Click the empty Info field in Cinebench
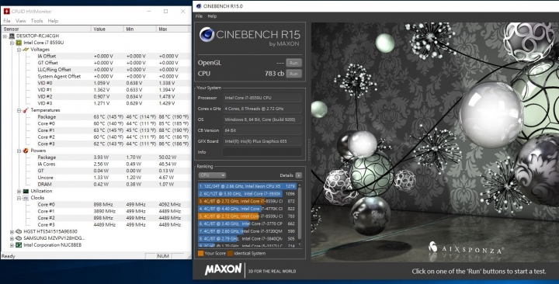Image resolution: width=559 pixels, height=284 pixels. click(262, 152)
